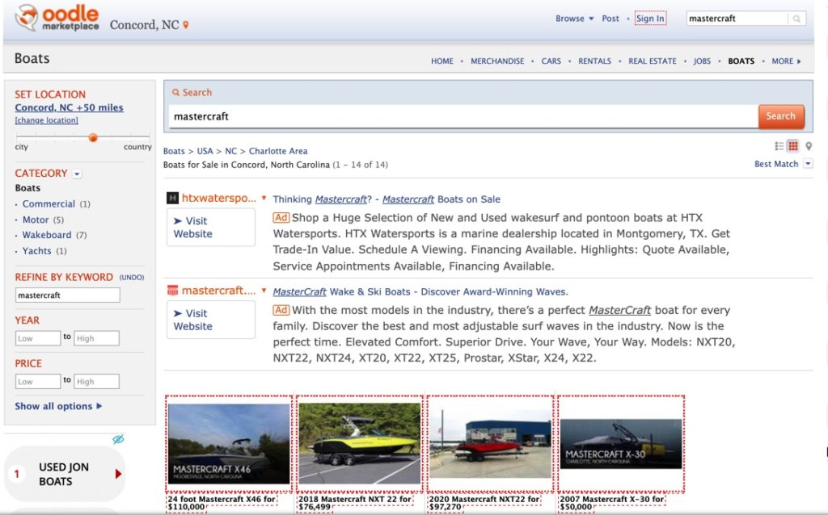
Task: Click the Post link in header
Action: (610, 19)
